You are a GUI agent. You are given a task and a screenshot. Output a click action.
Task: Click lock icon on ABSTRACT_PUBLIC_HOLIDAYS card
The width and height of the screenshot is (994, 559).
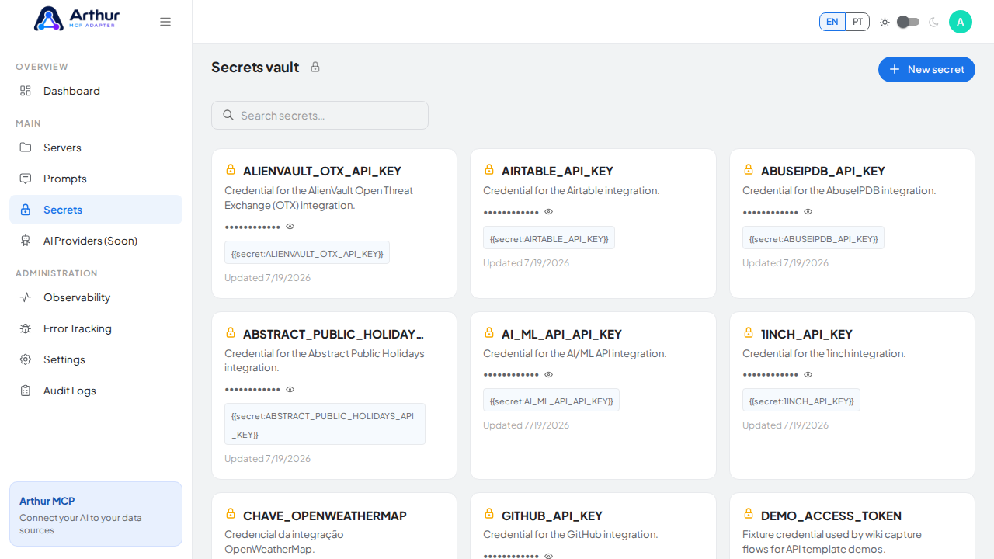pos(231,332)
